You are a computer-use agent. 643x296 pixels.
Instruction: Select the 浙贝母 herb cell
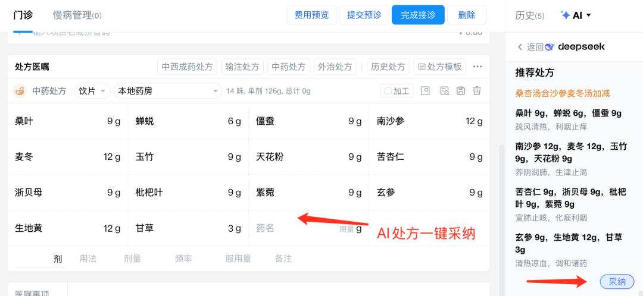[68, 193]
